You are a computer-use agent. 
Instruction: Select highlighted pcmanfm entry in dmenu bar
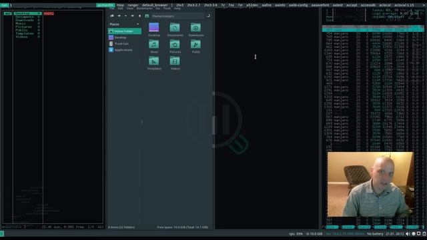(105, 5)
